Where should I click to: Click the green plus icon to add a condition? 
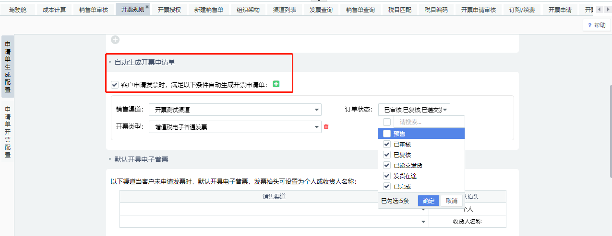pyautogui.click(x=276, y=84)
